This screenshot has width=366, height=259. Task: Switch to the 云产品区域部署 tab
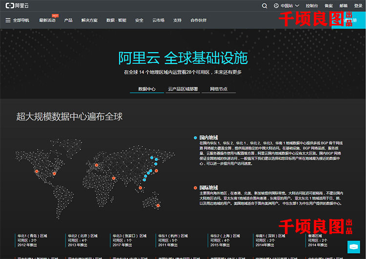(183, 89)
